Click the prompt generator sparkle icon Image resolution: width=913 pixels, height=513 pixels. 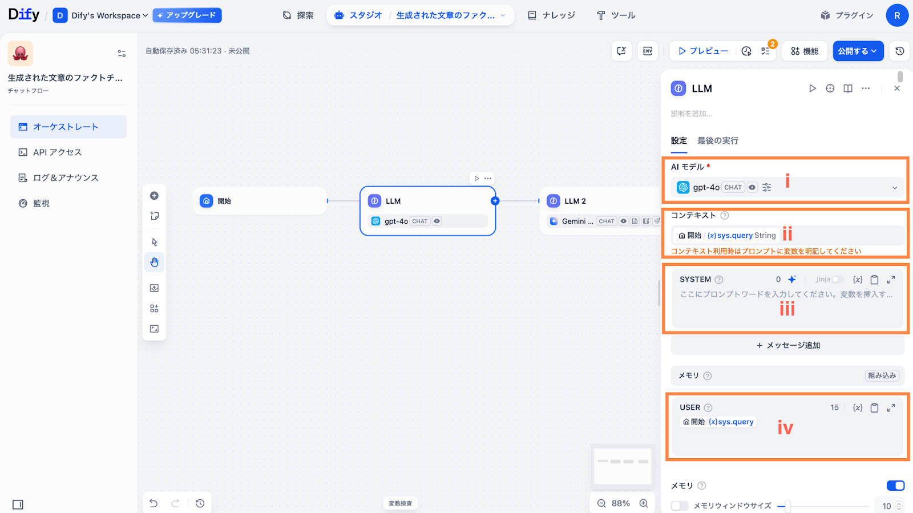click(792, 280)
